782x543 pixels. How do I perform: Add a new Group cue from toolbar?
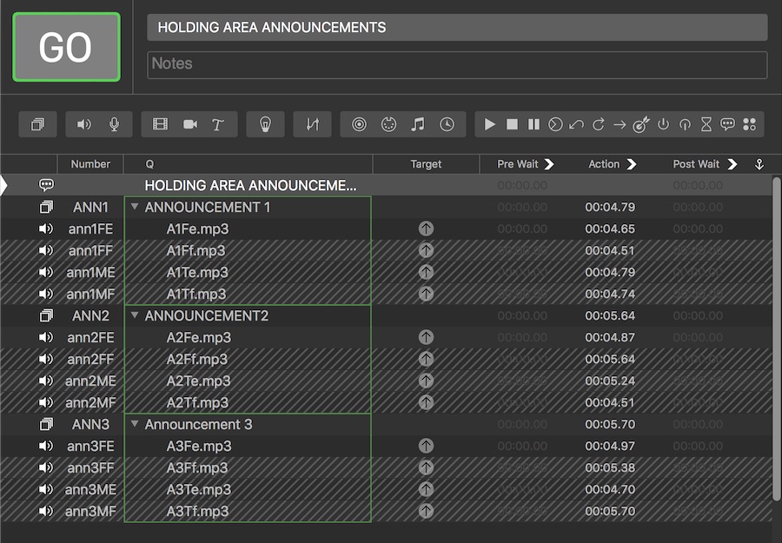(37, 124)
